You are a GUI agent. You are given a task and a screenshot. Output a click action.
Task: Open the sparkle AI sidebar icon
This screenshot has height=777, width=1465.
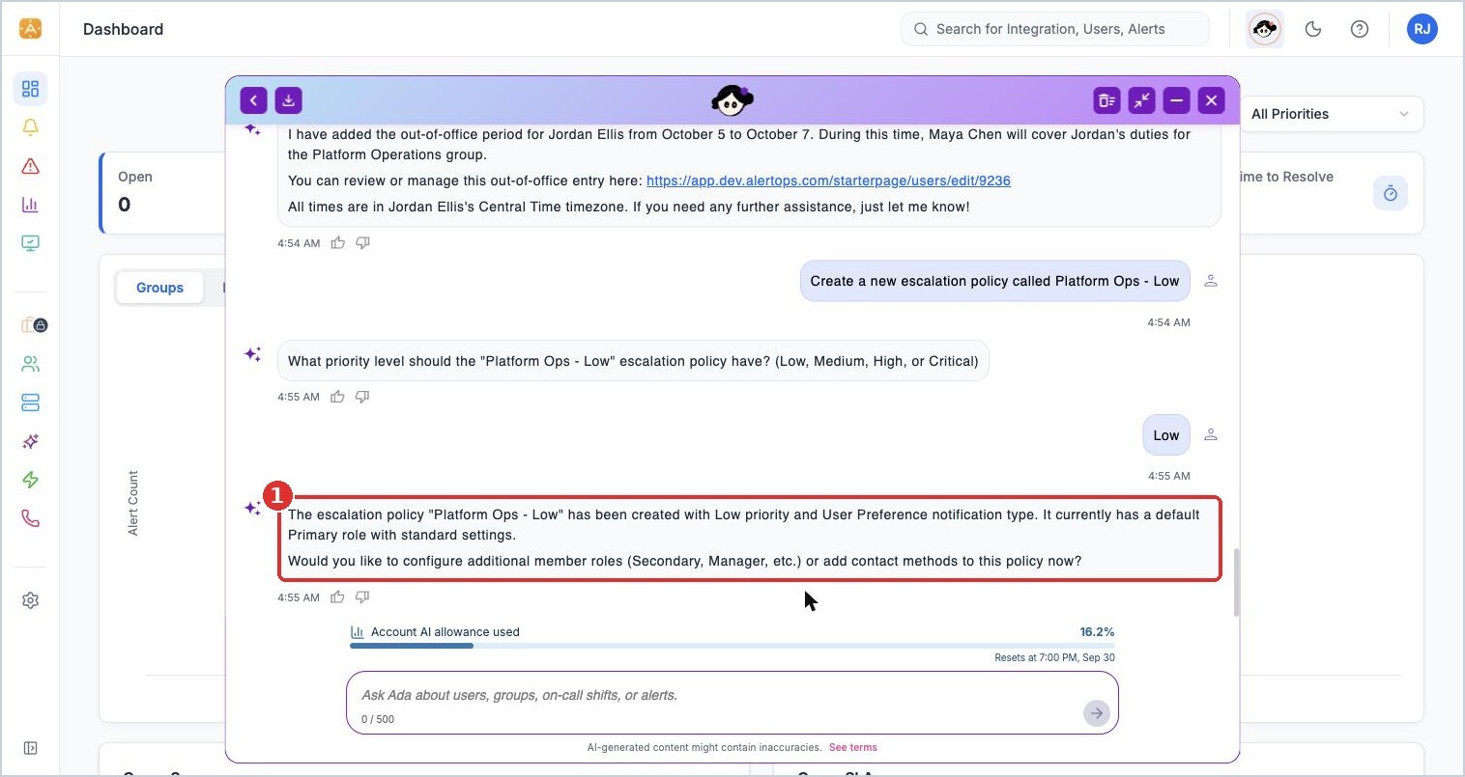[30, 441]
